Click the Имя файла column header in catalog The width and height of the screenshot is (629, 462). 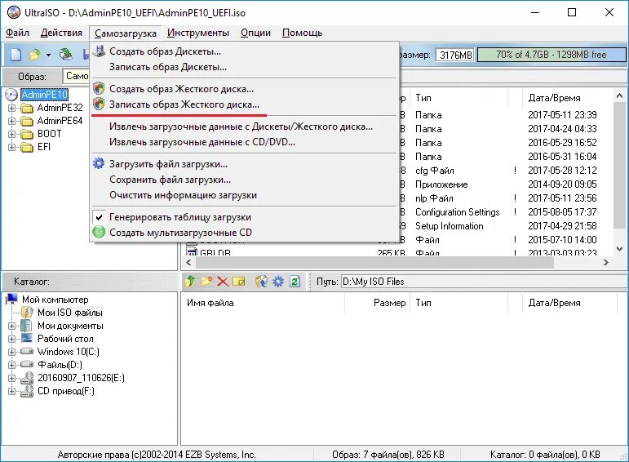click(x=263, y=303)
